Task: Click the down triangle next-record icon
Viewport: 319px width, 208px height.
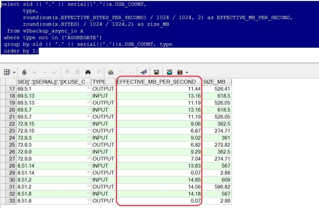Action: tap(121, 72)
